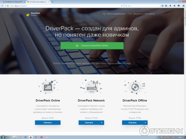
Task: Launch Opera from the taskbar
Action: tap(42, 137)
